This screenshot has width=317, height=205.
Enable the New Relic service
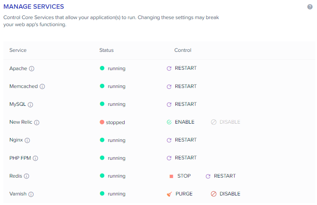point(180,122)
